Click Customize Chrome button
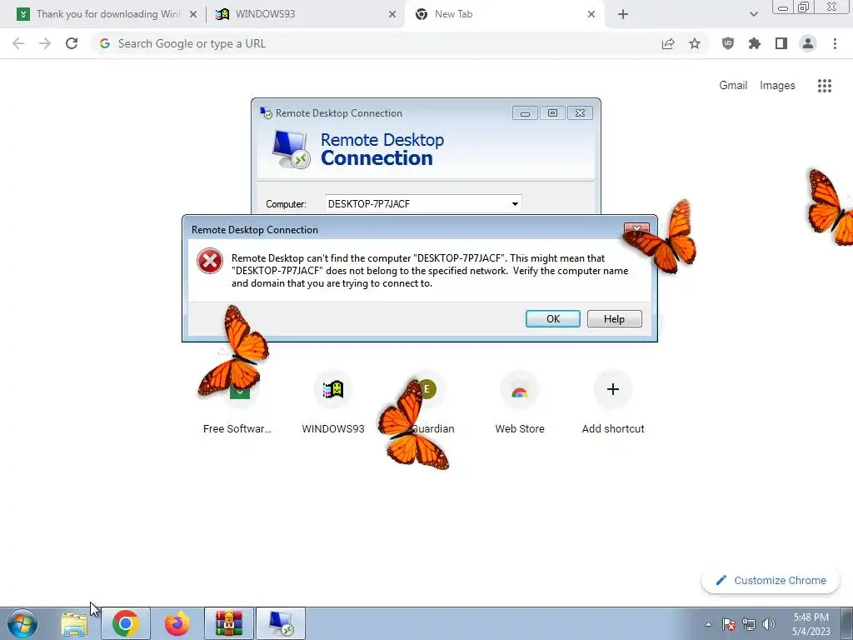The width and height of the screenshot is (853, 640). 771,580
